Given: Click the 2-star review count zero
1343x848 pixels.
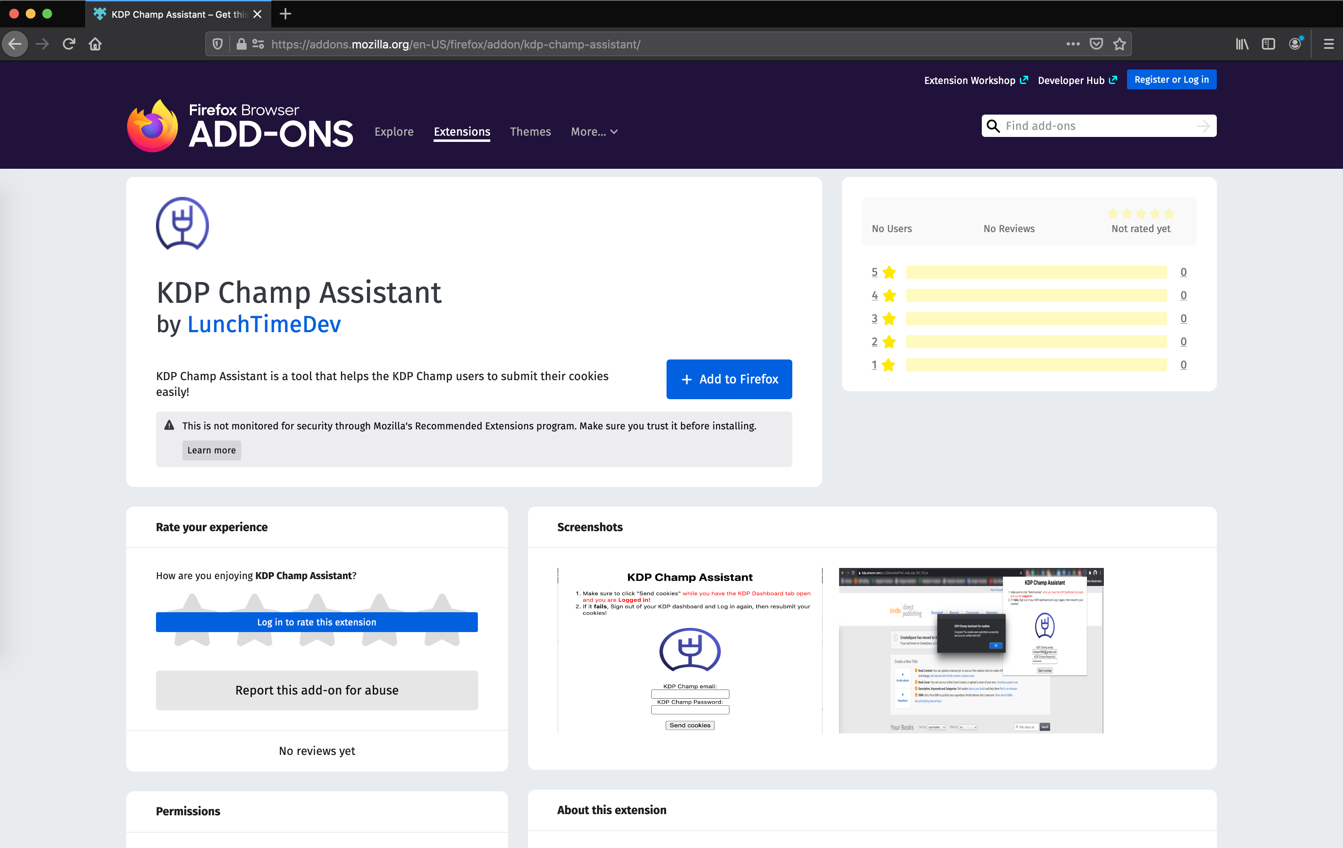Looking at the screenshot, I should [1183, 342].
